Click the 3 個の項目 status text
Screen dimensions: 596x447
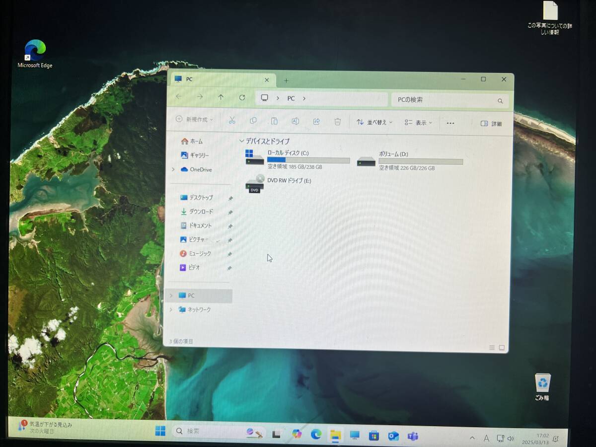181,341
